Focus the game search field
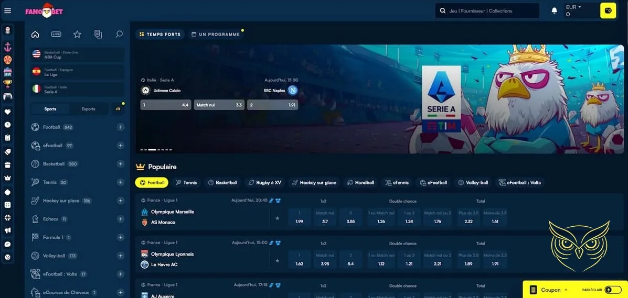The image size is (628, 298). coord(487,11)
